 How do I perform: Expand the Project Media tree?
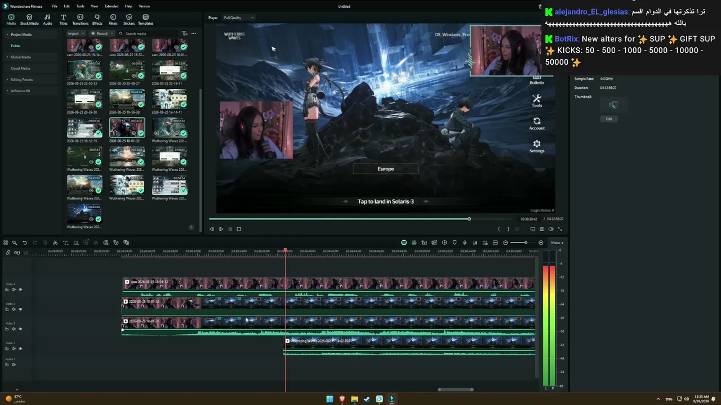[x=7, y=35]
